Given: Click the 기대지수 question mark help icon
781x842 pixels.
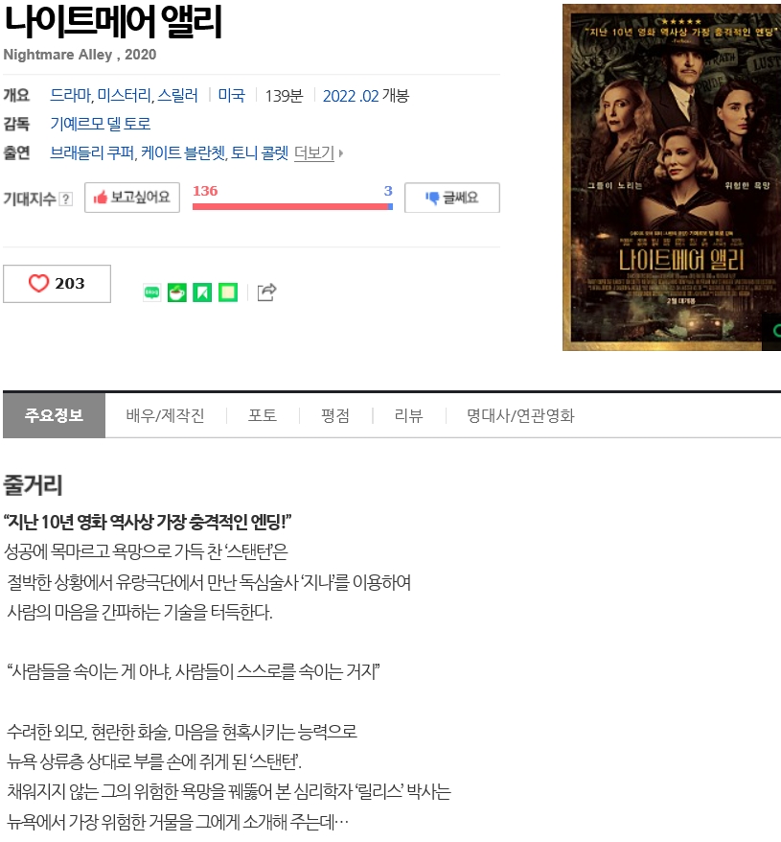Looking at the screenshot, I should (65, 199).
